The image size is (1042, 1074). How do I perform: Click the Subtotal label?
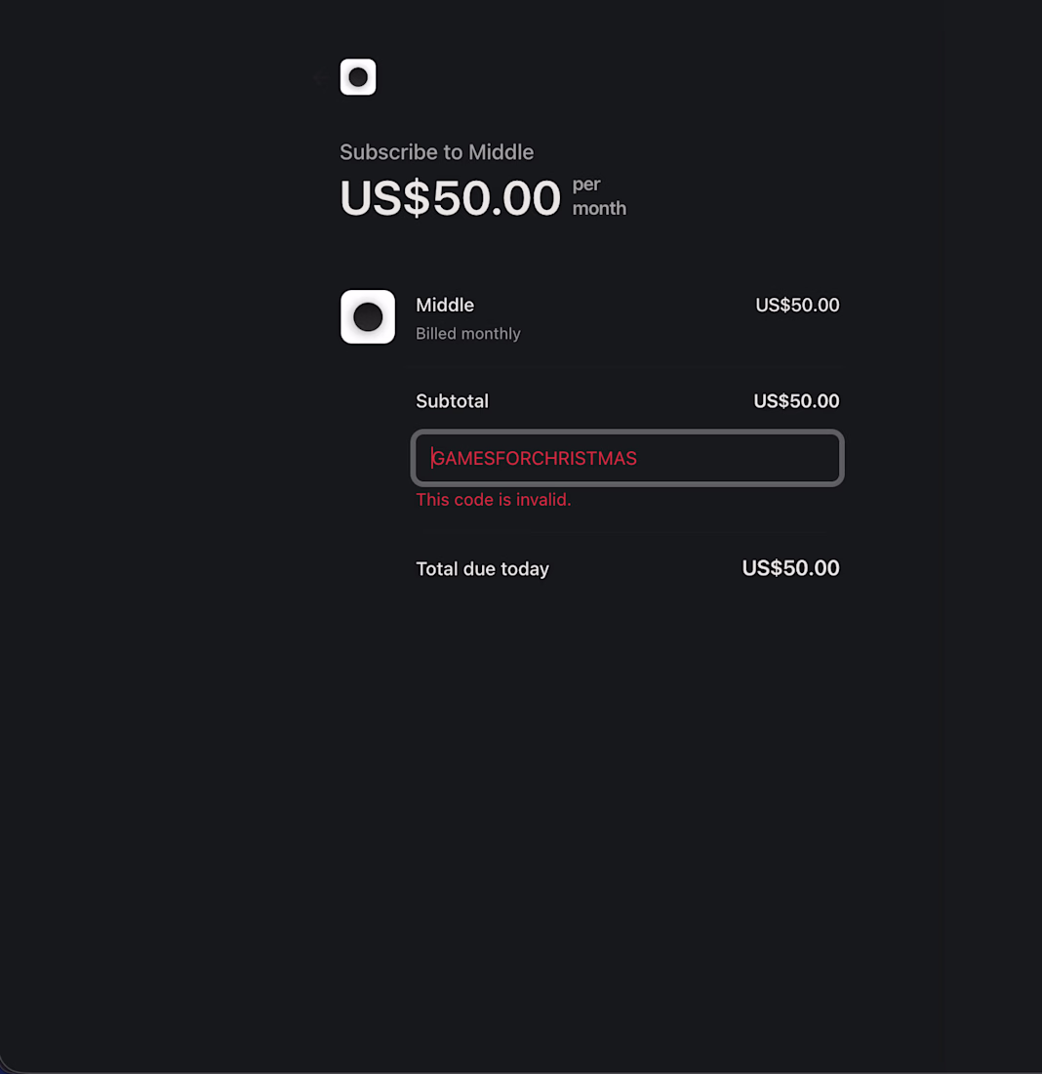pyautogui.click(x=452, y=401)
